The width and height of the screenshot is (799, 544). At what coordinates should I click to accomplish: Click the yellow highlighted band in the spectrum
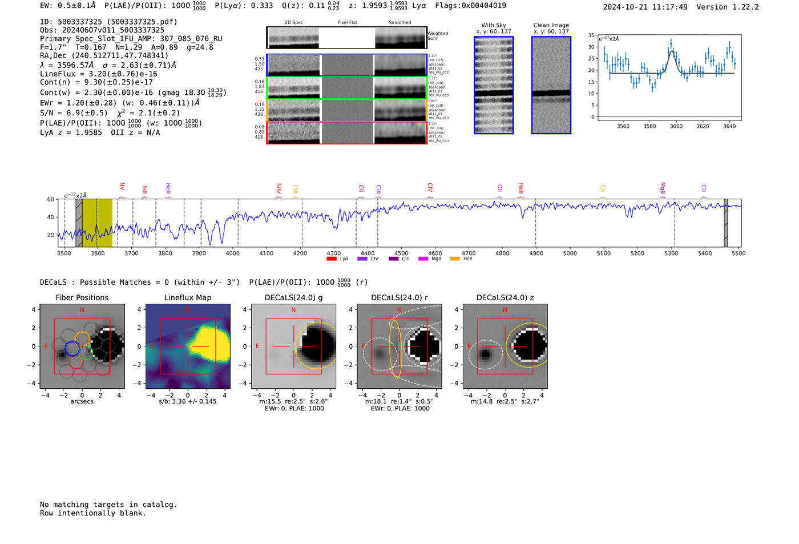98,223
